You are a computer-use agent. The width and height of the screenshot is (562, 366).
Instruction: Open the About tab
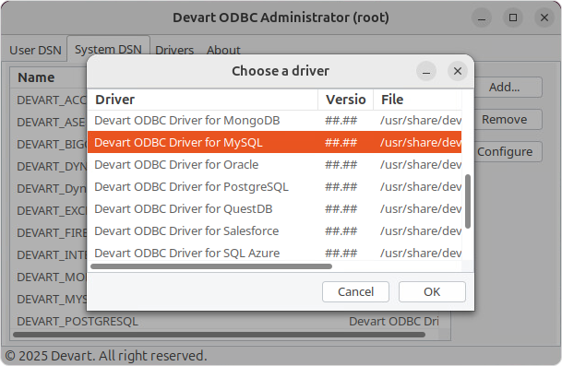[x=223, y=50]
